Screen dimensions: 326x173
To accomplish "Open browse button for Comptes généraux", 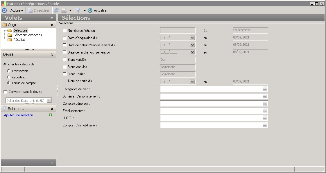I will pyautogui.click(x=265, y=104).
